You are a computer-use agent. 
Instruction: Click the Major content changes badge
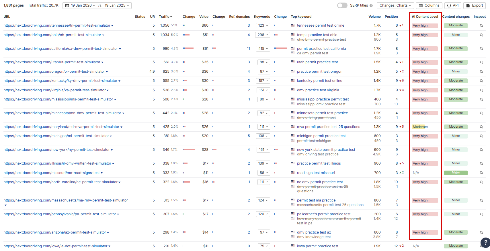(x=456, y=173)
